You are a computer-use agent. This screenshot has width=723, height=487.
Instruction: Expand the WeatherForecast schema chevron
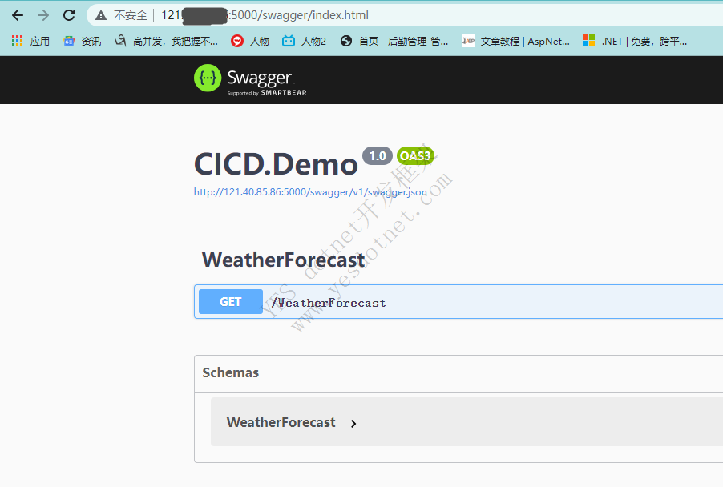(x=353, y=424)
